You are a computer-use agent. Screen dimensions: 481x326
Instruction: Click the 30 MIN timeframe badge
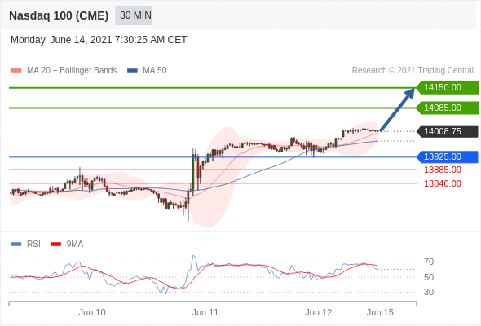tap(134, 15)
